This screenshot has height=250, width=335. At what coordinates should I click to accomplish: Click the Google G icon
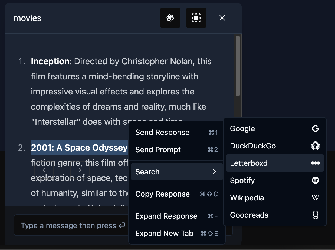[316, 129]
